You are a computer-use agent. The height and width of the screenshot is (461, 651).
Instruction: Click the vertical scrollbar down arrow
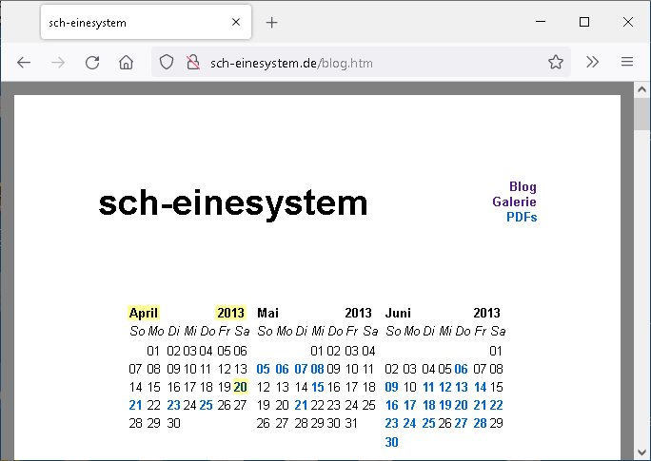pos(642,452)
